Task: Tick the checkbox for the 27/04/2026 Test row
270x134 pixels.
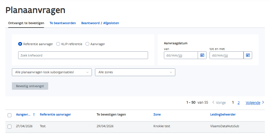Action: click(x=9, y=127)
